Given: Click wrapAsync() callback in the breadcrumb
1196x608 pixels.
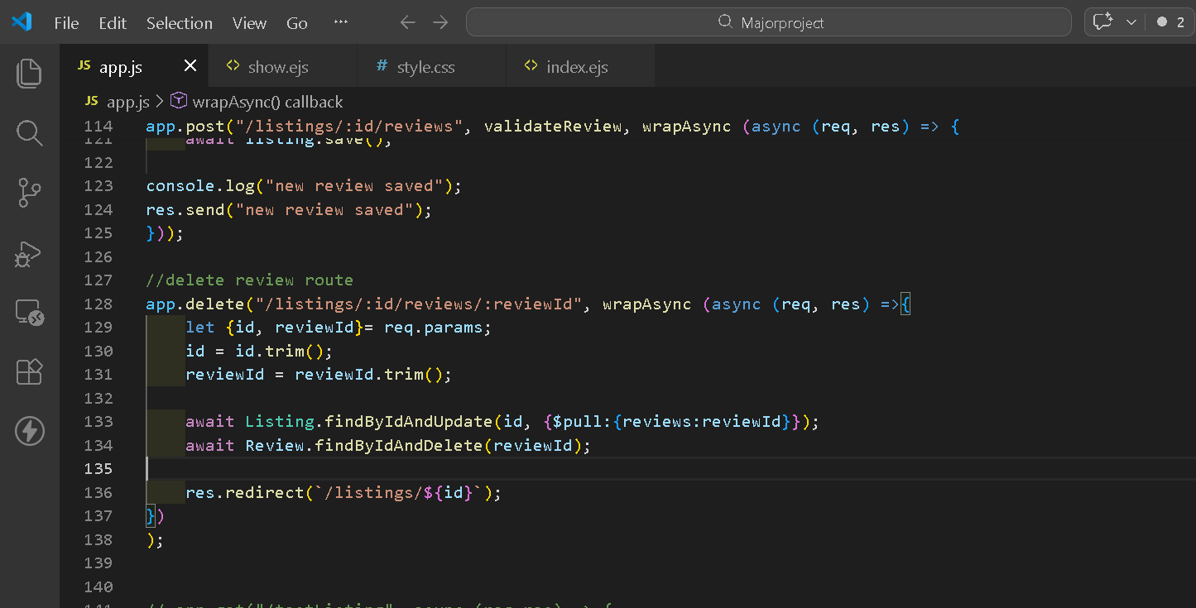Looking at the screenshot, I should tap(267, 102).
